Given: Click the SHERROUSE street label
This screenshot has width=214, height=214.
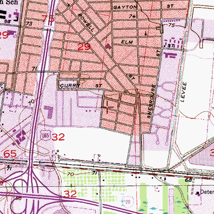Looking at the screenshot, I should (151, 102).
